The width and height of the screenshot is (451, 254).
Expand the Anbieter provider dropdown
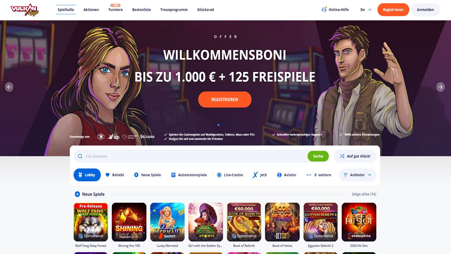357,175
